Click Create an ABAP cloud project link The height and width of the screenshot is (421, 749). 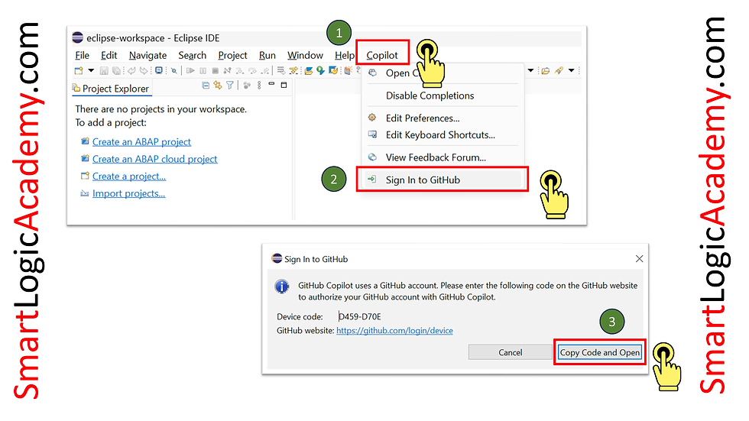[154, 159]
